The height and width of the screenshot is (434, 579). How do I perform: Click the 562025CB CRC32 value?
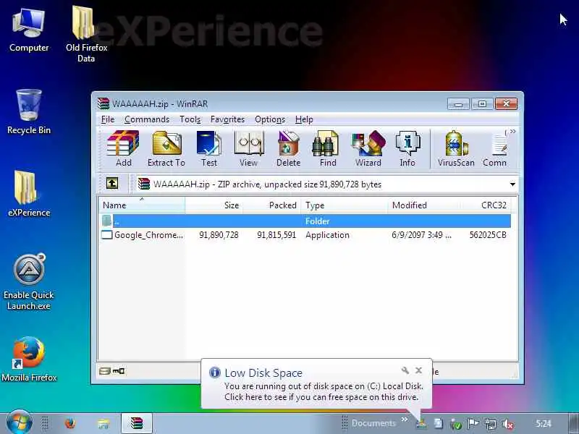488,235
